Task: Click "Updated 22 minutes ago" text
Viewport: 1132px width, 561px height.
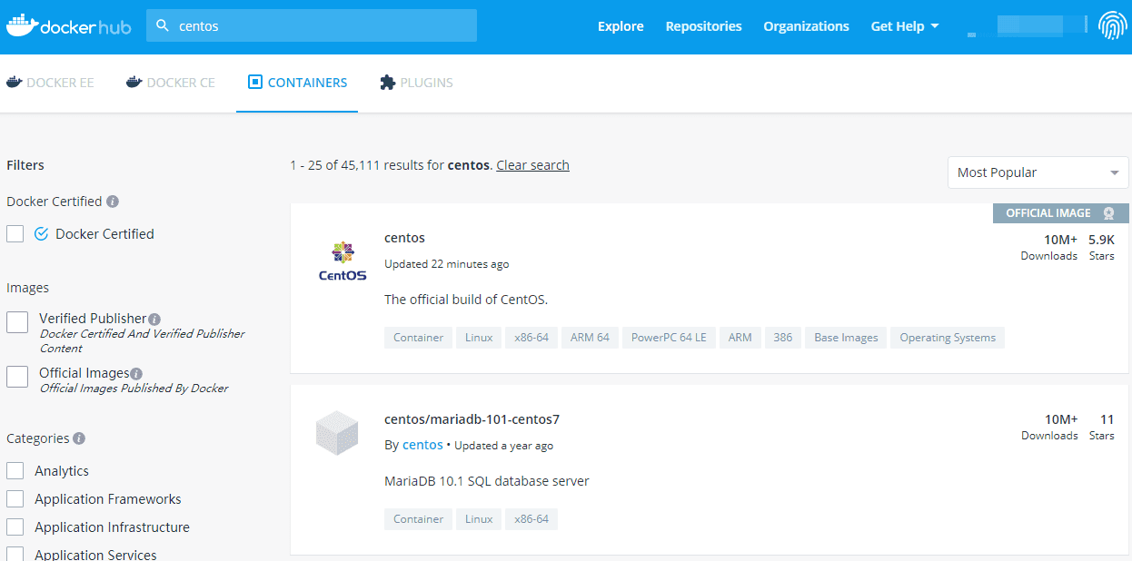Action: coord(447,264)
